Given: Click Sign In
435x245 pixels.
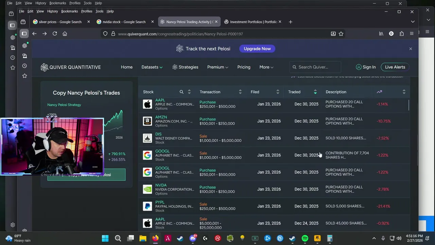Looking at the screenshot, I should pyautogui.click(x=366, y=67).
